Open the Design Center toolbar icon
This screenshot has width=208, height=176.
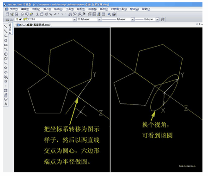(x=94, y=14)
